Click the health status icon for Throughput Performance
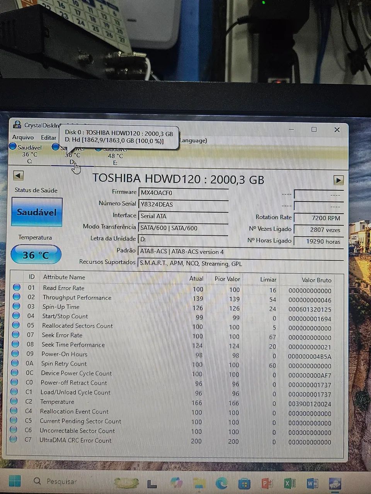This screenshot has width=371, height=494. coord(17,296)
